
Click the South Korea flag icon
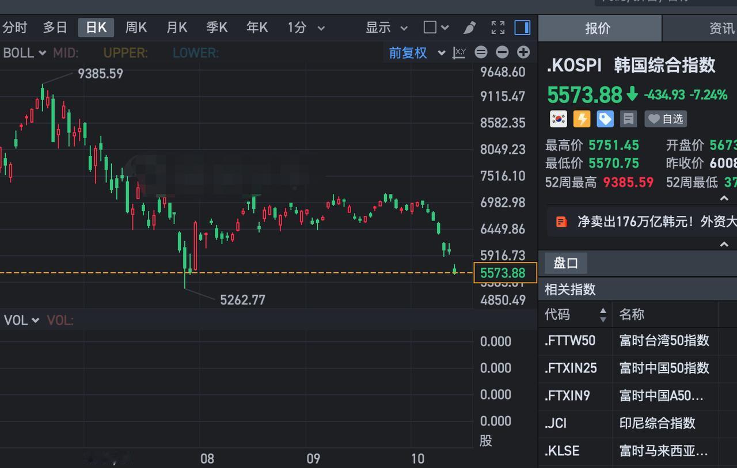[x=558, y=119]
